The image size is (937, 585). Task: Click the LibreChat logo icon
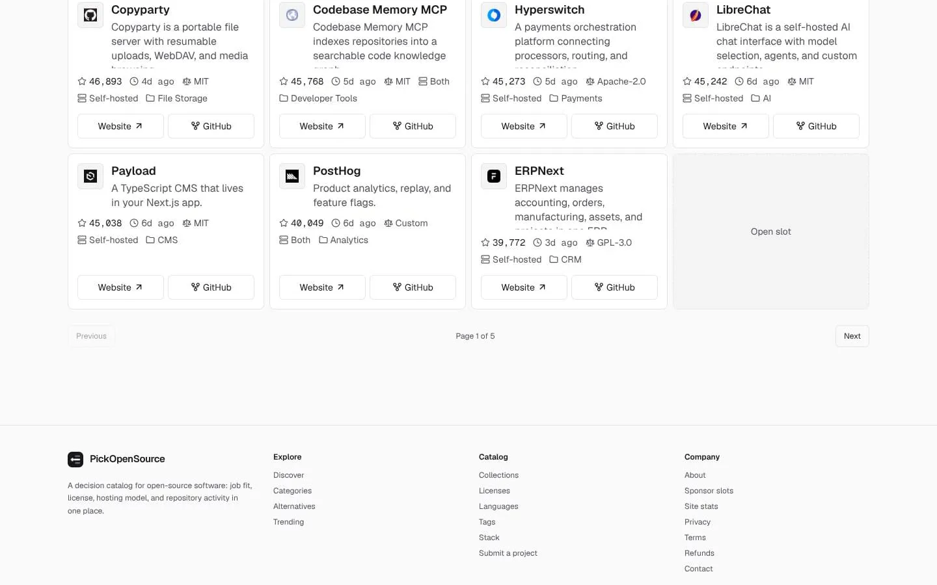(x=696, y=15)
